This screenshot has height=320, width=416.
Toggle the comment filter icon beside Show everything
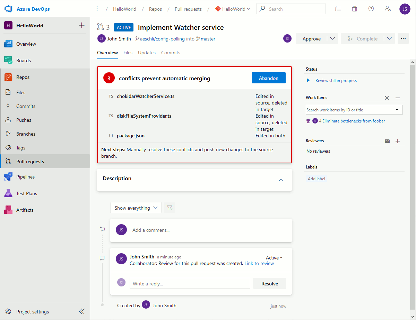click(169, 208)
